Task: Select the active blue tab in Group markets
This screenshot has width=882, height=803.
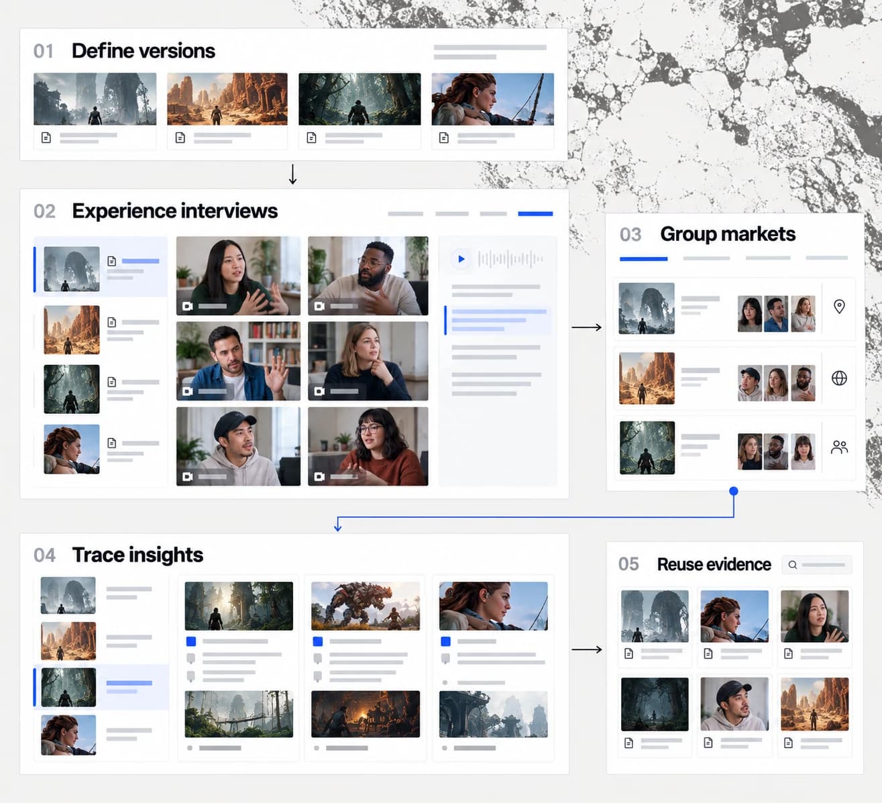Action: [643, 258]
